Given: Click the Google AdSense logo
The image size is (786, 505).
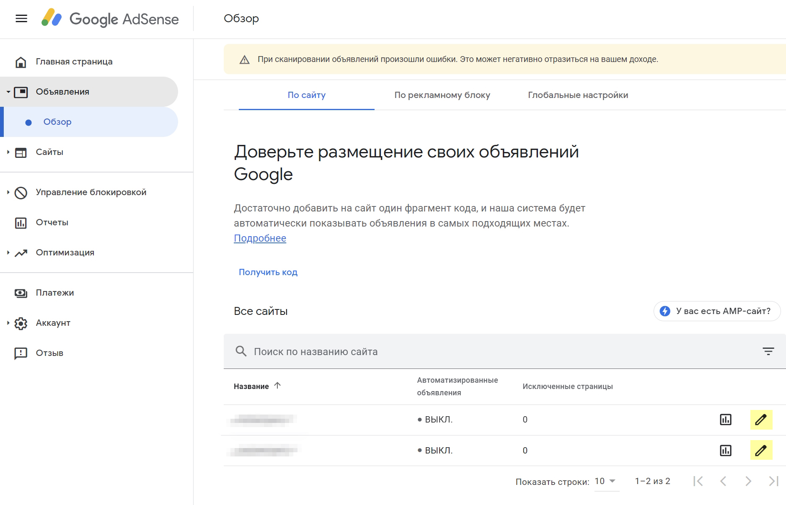Looking at the screenshot, I should tap(110, 19).
